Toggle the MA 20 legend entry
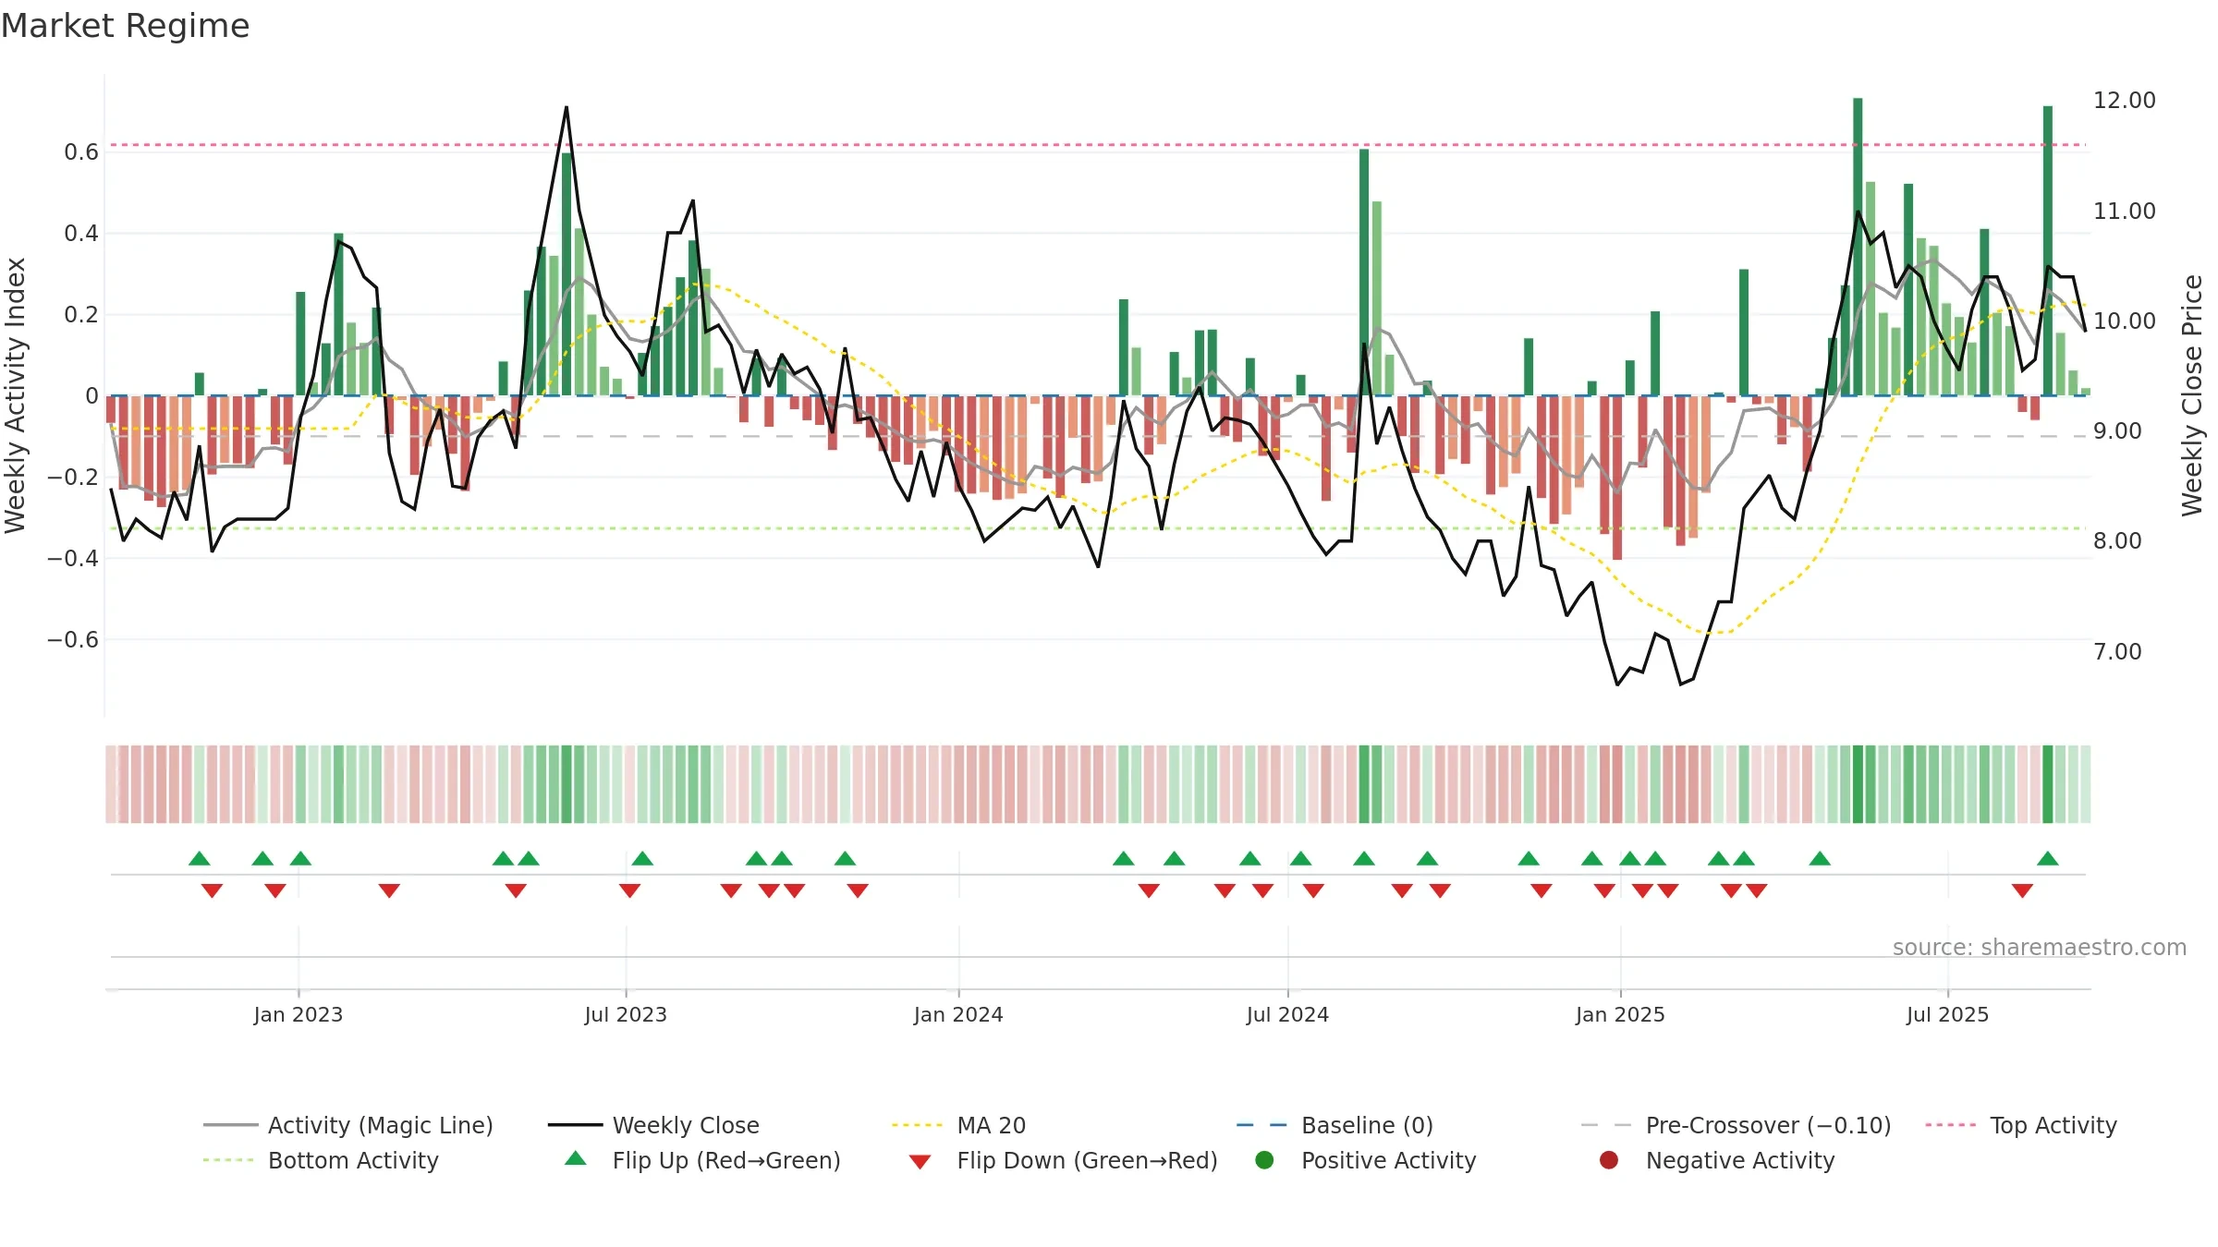Viewport: 2218px width, 1247px height. (x=958, y=1125)
